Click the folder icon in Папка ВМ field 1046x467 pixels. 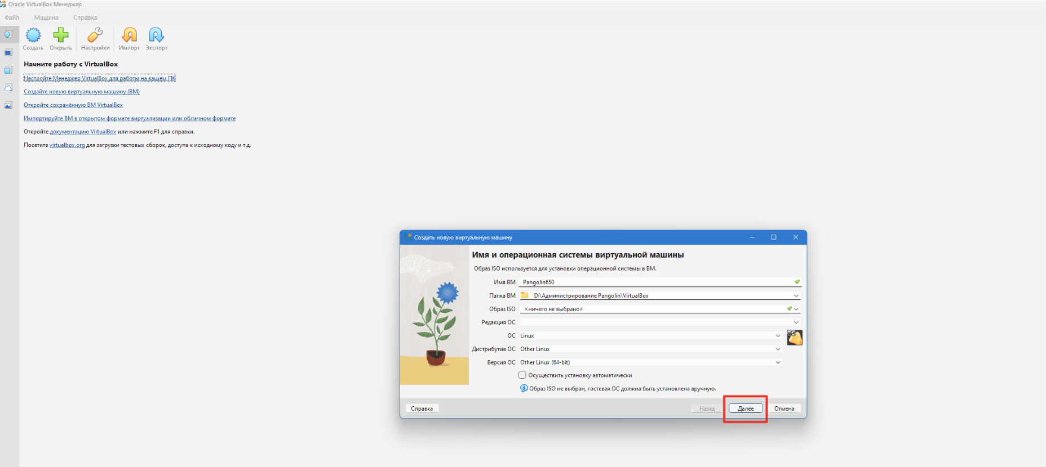525,295
